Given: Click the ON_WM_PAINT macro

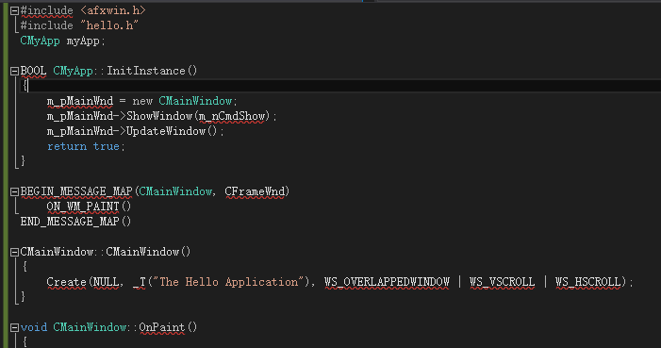Looking at the screenshot, I should click(x=83, y=207).
